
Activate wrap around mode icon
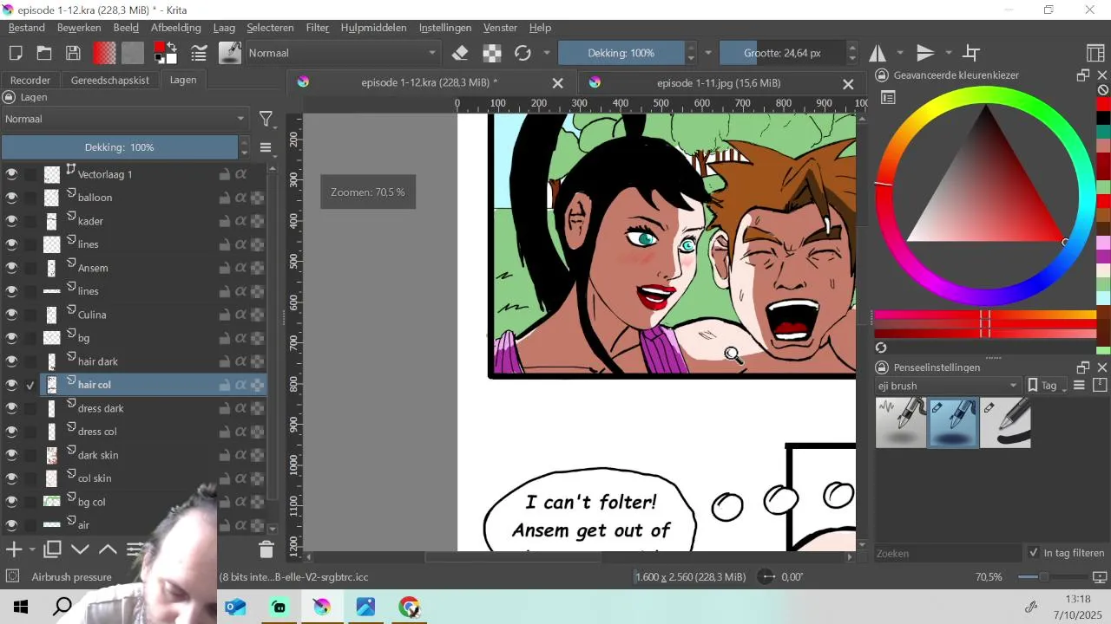point(972,53)
